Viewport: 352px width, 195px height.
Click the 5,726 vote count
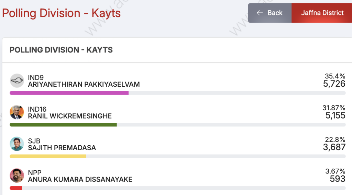[x=334, y=84]
